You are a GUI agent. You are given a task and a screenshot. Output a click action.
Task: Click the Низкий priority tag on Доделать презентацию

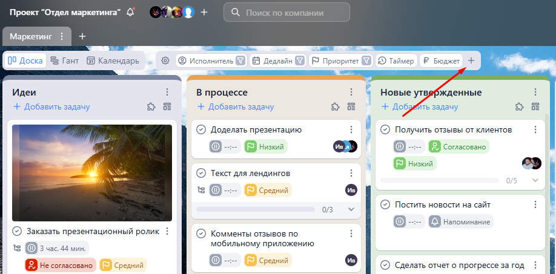(266, 146)
